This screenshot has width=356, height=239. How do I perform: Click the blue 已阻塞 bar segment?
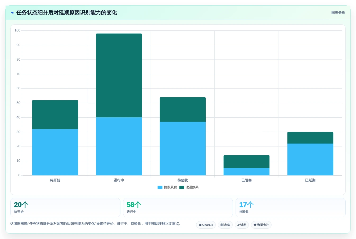click(246, 172)
